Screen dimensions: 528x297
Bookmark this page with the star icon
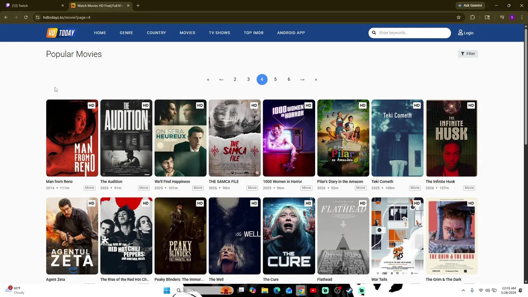pyautogui.click(x=458, y=17)
